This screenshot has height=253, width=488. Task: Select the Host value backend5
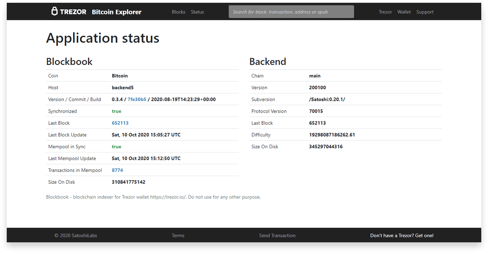click(x=123, y=87)
